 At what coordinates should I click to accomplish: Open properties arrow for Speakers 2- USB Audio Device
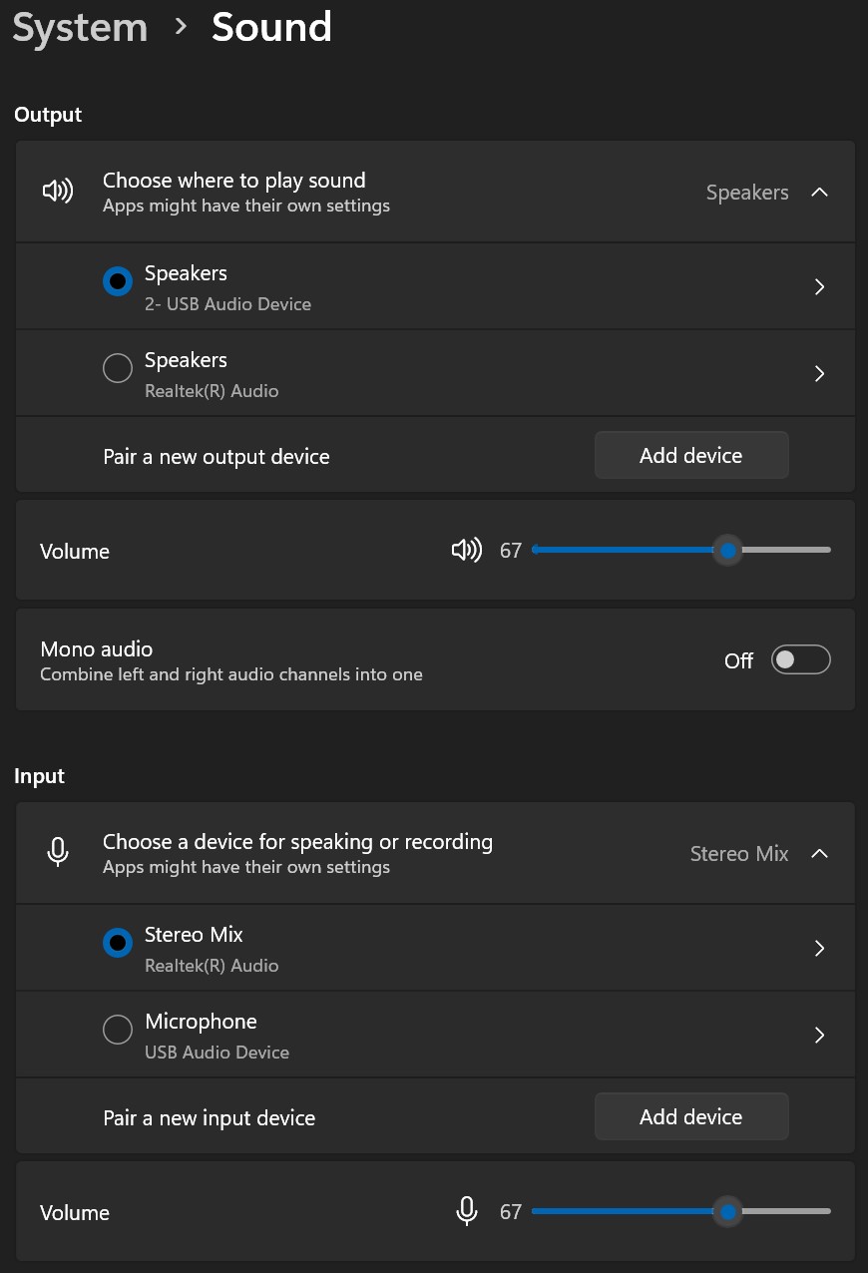[x=819, y=286]
